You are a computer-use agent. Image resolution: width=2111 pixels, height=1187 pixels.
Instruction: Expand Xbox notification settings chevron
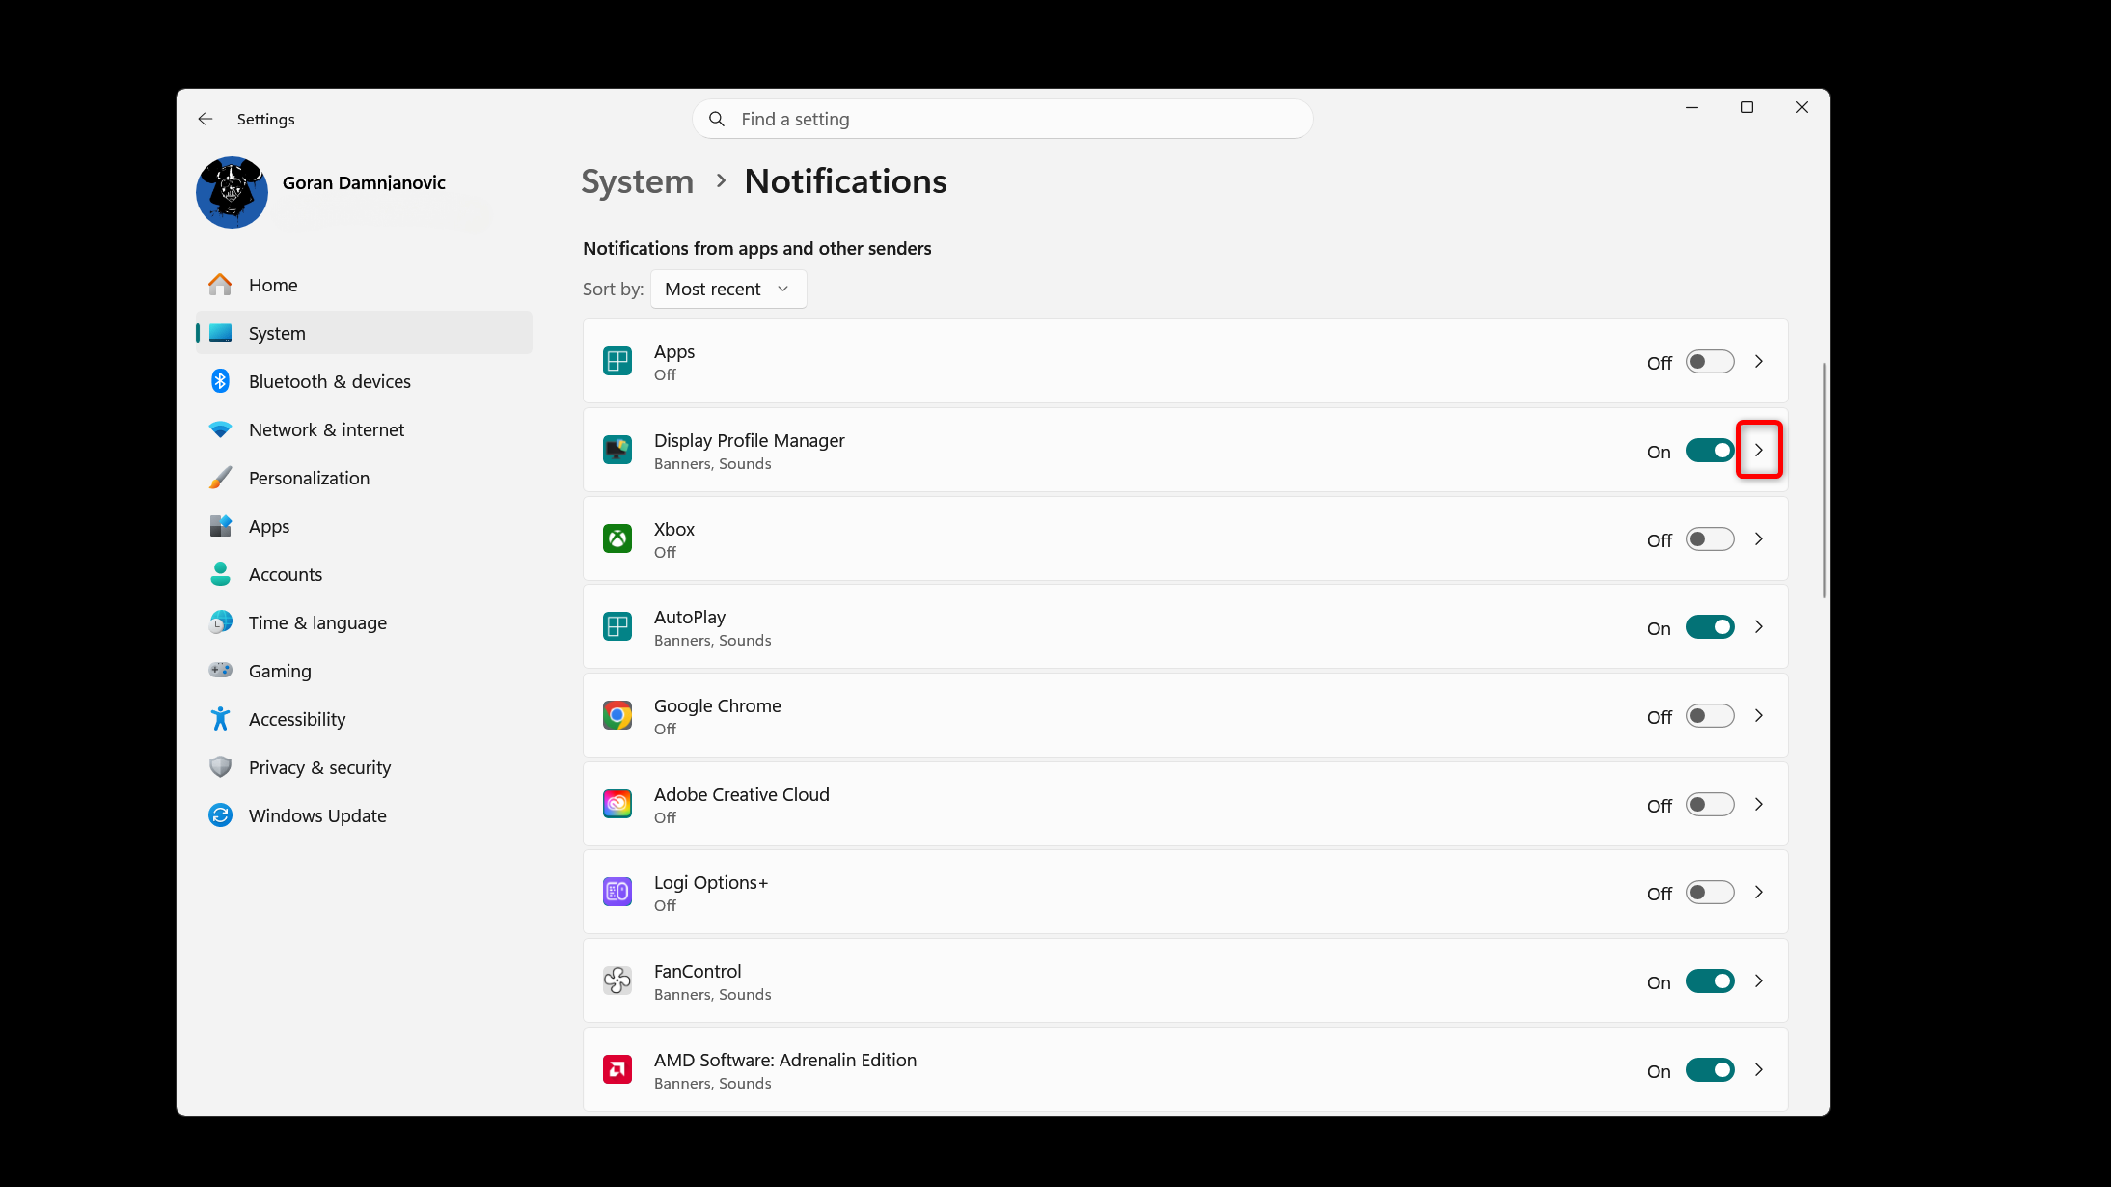click(1759, 538)
